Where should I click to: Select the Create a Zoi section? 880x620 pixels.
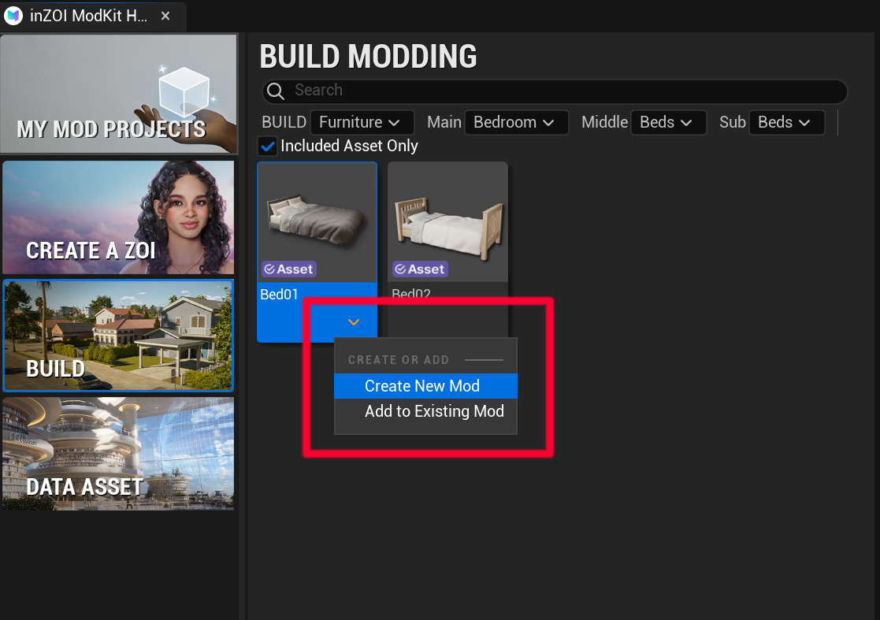click(x=118, y=217)
